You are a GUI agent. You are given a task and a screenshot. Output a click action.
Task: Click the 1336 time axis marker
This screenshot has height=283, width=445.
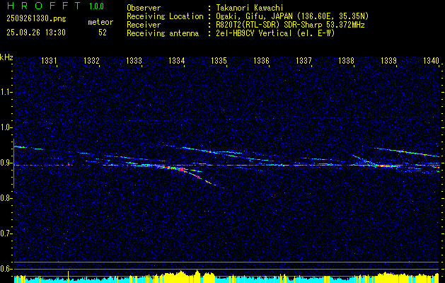pyautogui.click(x=261, y=60)
